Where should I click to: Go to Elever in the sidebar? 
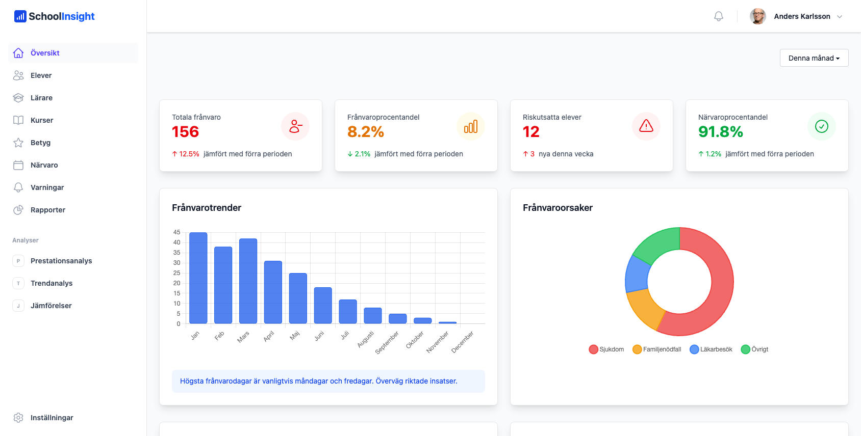[x=41, y=75]
